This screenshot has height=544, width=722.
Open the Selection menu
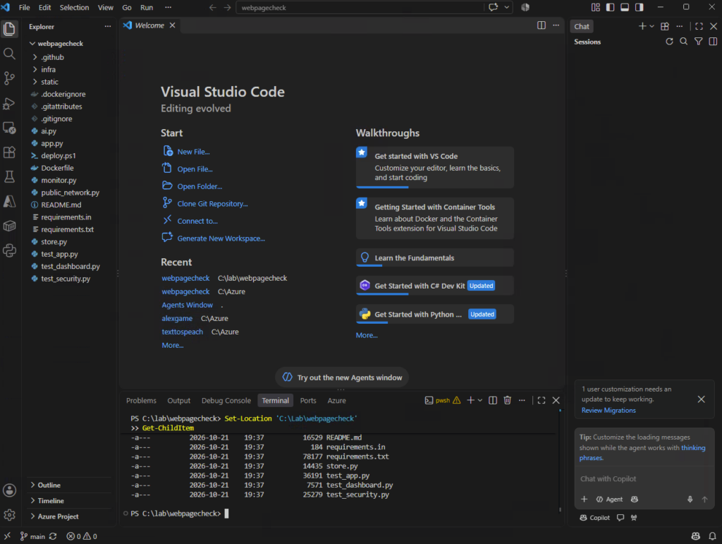pos(74,7)
